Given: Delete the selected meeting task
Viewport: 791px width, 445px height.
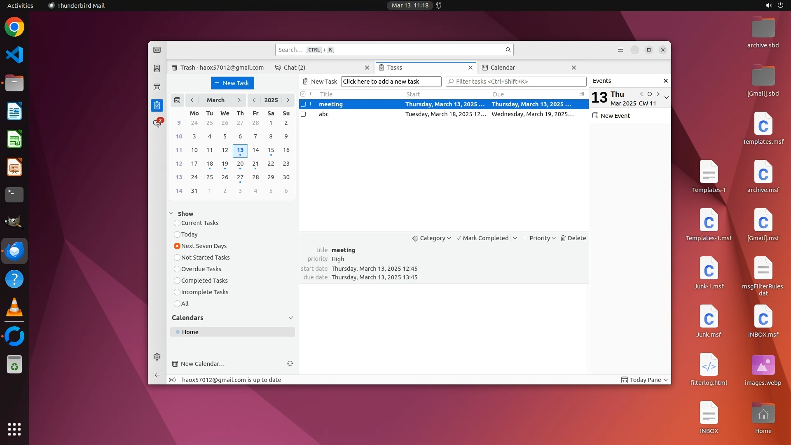Looking at the screenshot, I should [573, 238].
